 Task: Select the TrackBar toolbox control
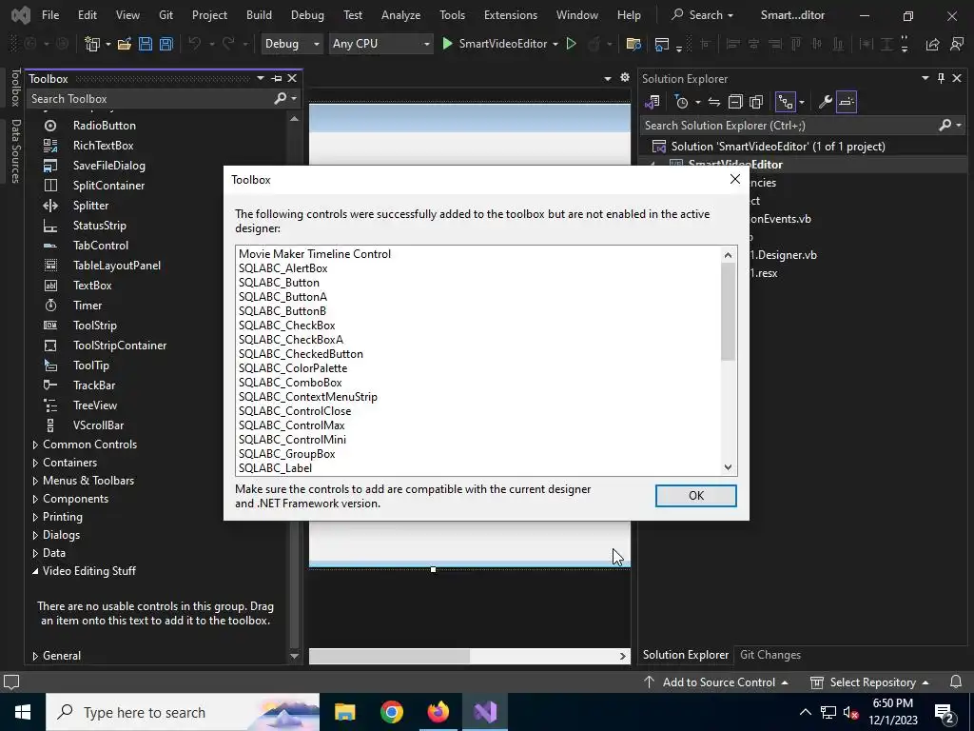tap(94, 385)
